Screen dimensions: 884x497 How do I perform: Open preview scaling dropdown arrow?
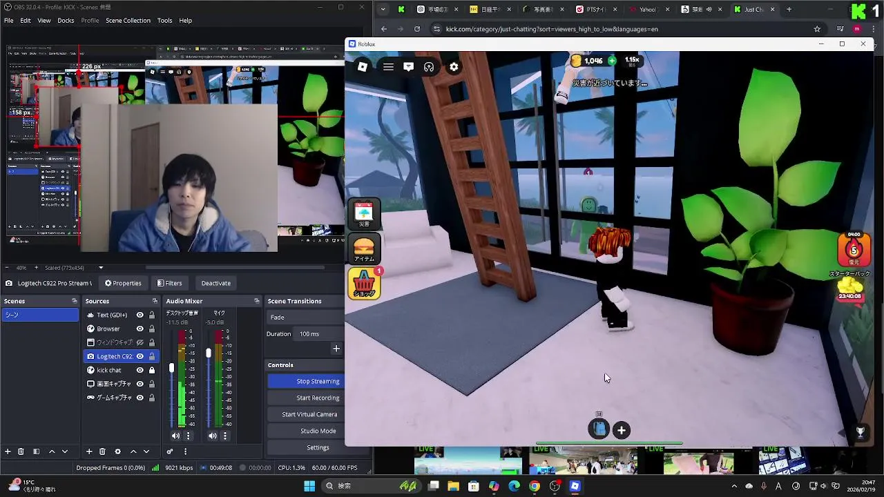(101, 268)
